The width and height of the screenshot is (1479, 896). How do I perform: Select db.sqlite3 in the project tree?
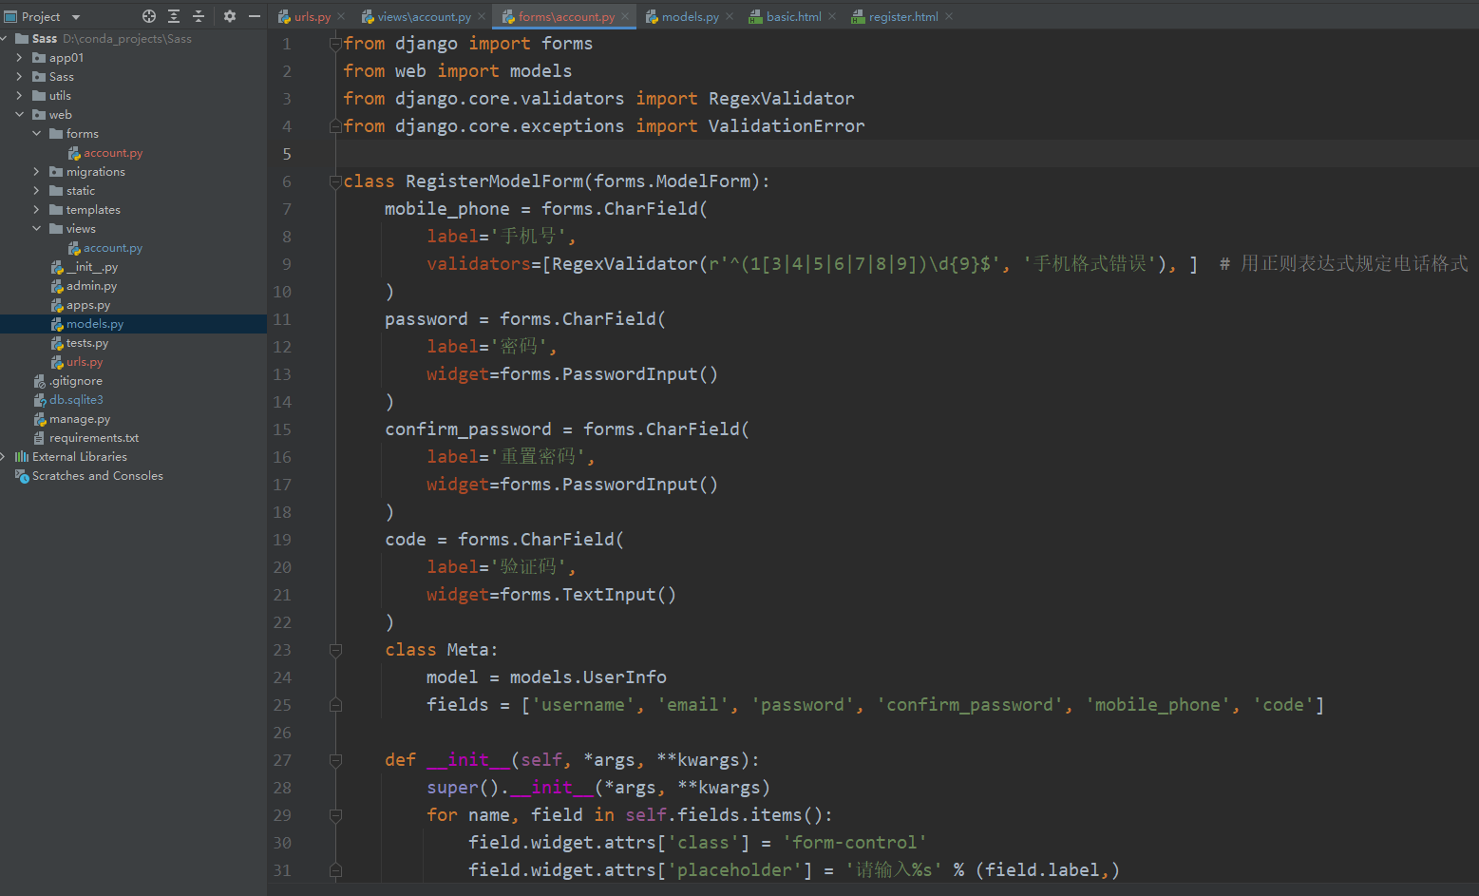[76, 400]
